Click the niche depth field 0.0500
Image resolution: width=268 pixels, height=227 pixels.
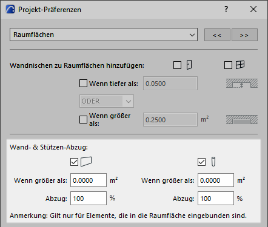(170, 84)
